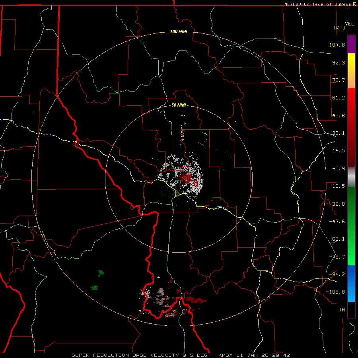Image resolution: width=358 pixels, height=358 pixels.
Task: Click the purple segment of the color bar
Action: pyautogui.click(x=351, y=44)
